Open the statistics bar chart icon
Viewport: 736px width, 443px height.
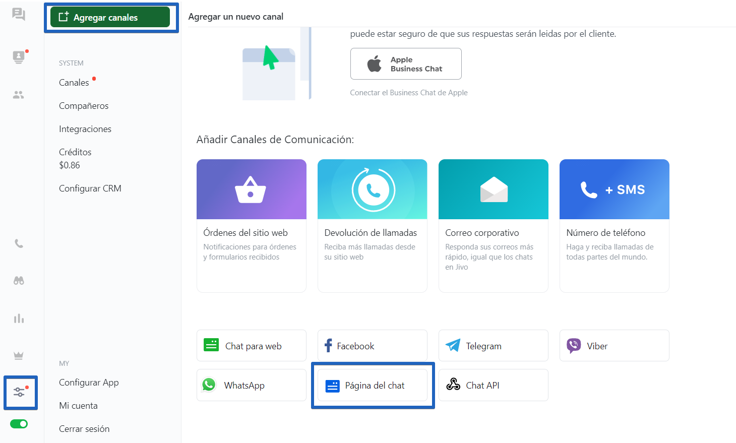(x=19, y=319)
